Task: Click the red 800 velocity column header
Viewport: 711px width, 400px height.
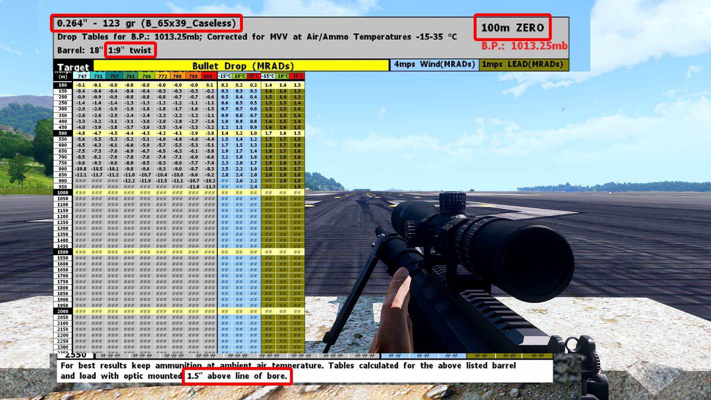Action: [x=208, y=76]
